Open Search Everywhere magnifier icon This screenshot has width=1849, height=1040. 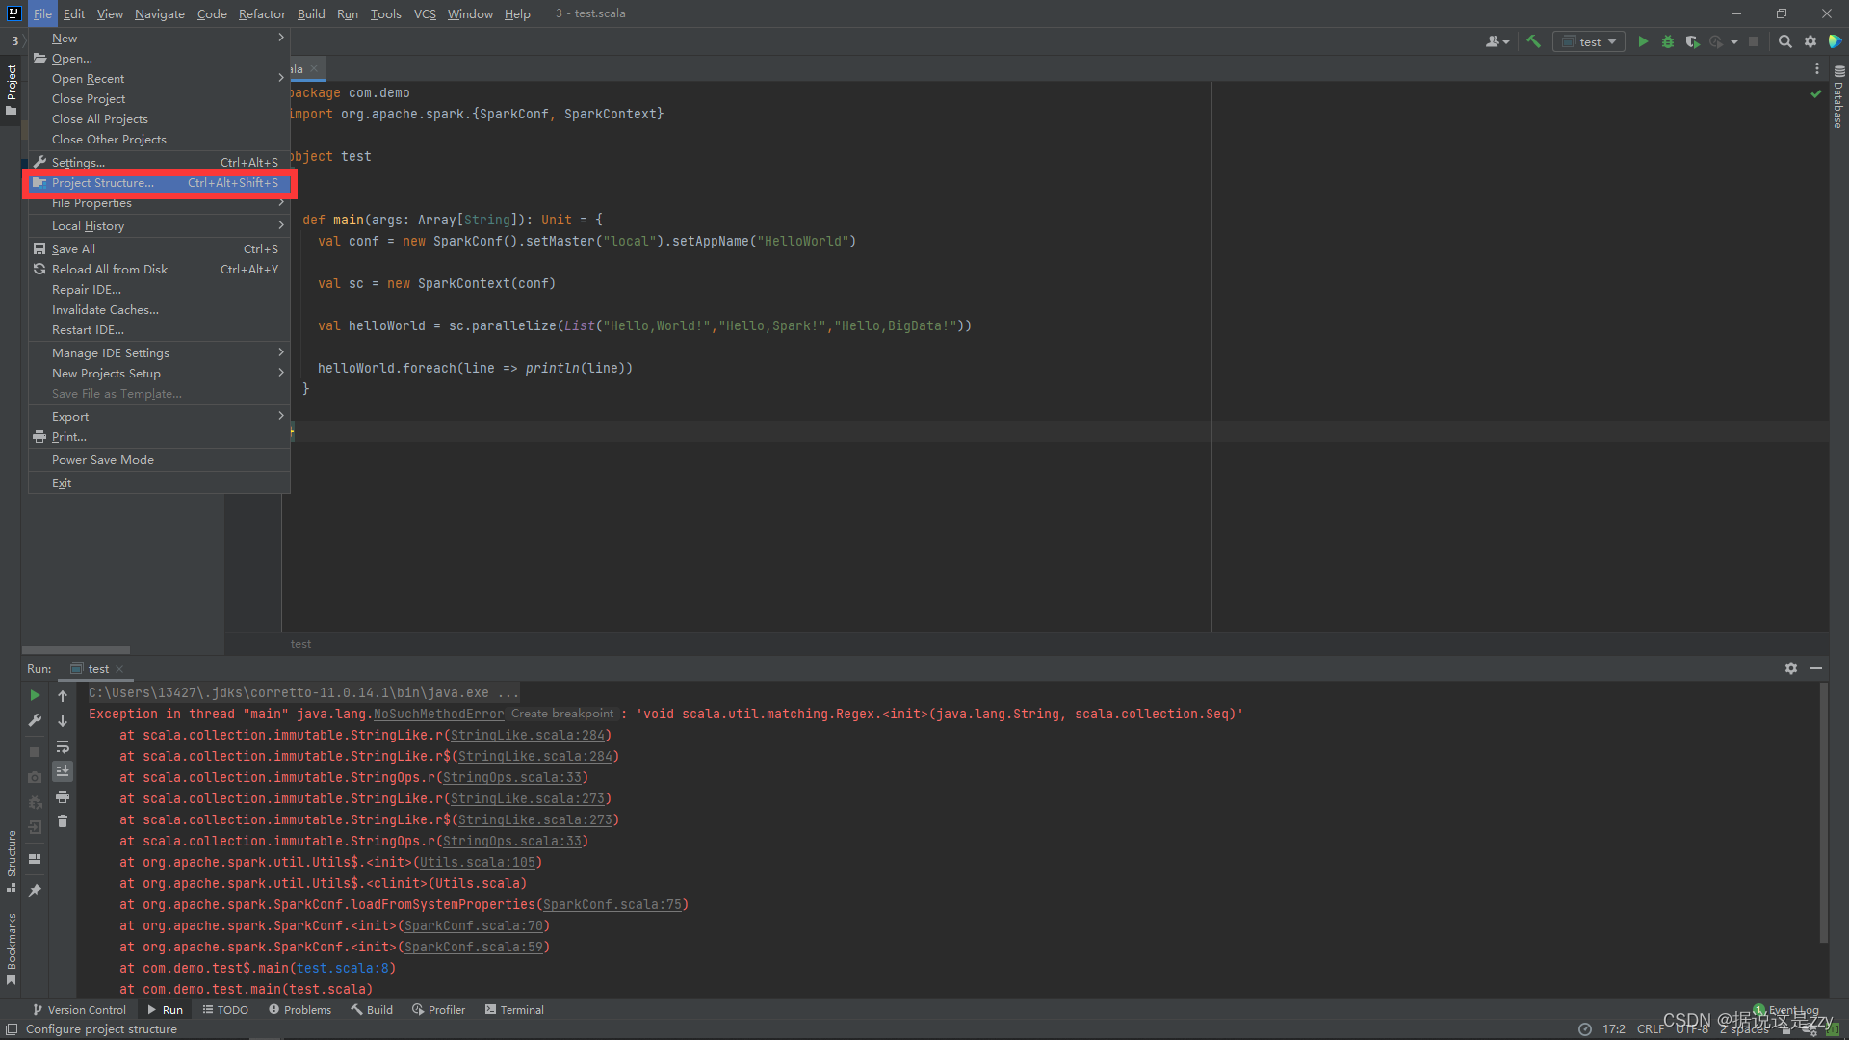coord(1784,41)
